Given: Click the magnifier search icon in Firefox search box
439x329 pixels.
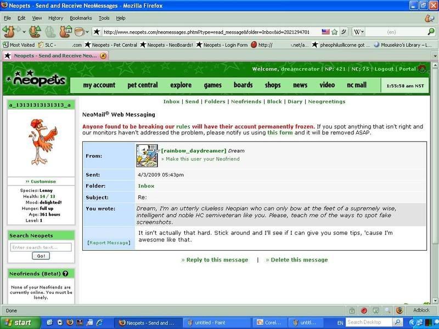Looking at the screenshot, I should (x=431, y=32).
